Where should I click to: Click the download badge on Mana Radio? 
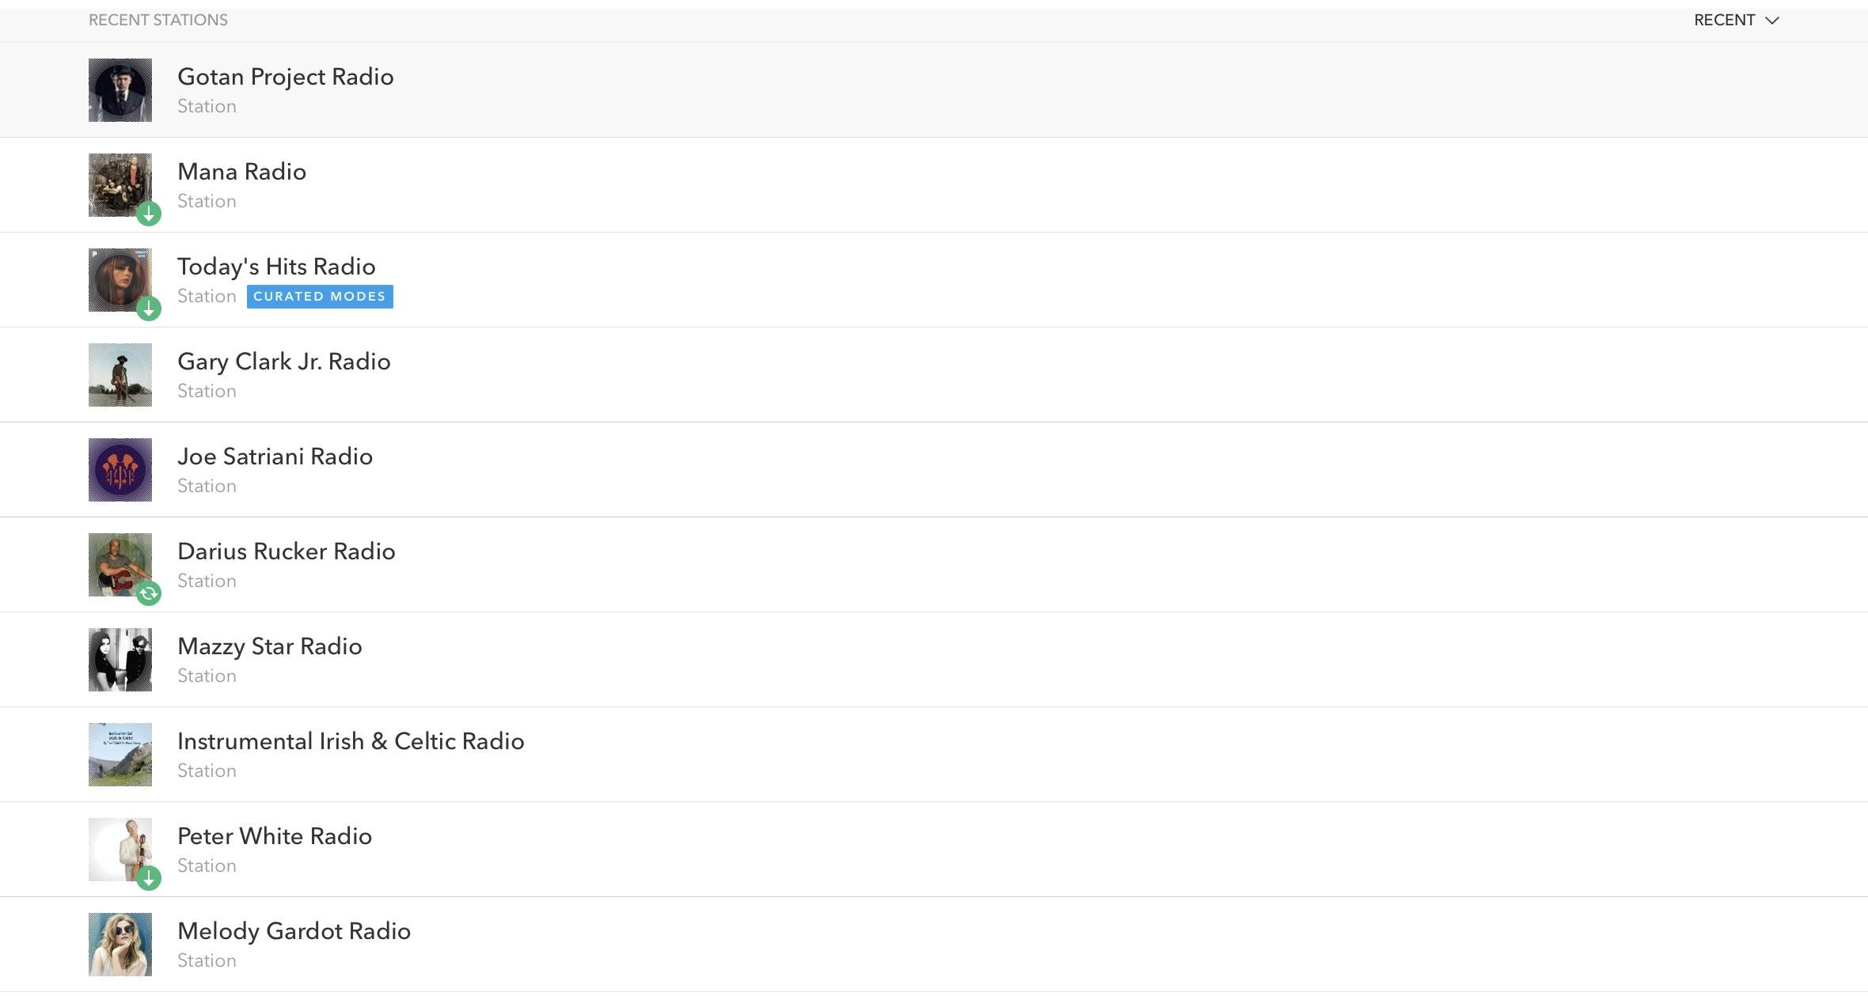(149, 214)
